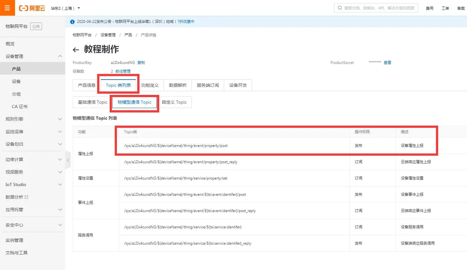Open the 备案 menu

[461, 8]
